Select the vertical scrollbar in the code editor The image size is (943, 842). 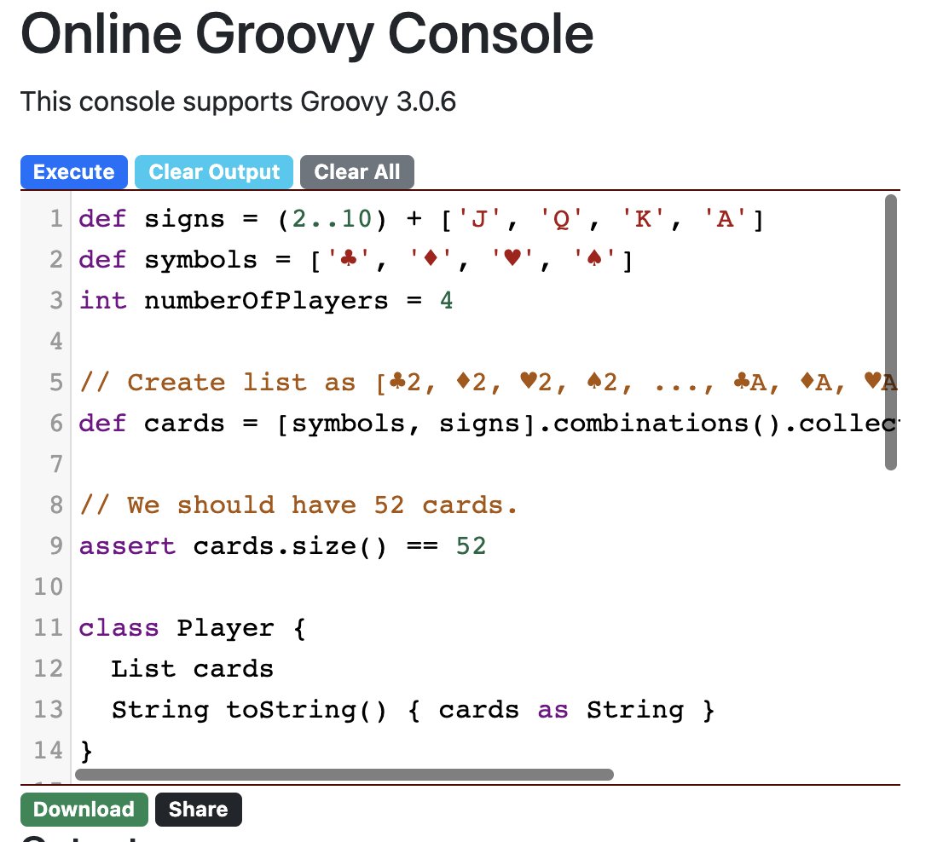(x=891, y=332)
